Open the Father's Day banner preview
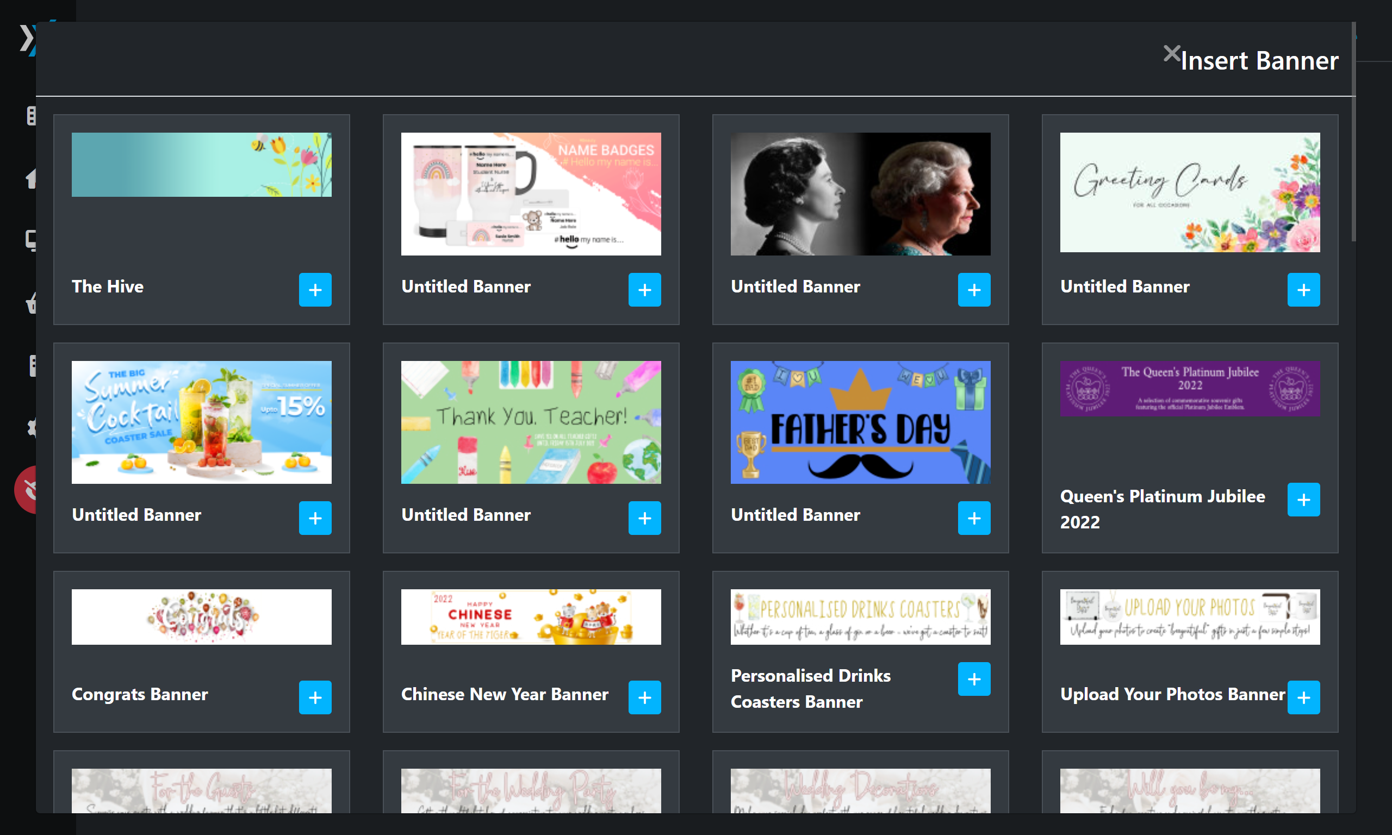The image size is (1392, 835). (860, 422)
